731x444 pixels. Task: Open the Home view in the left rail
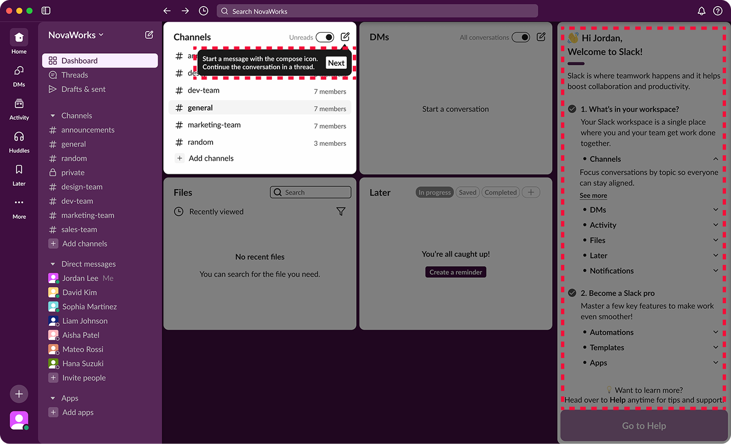click(19, 42)
